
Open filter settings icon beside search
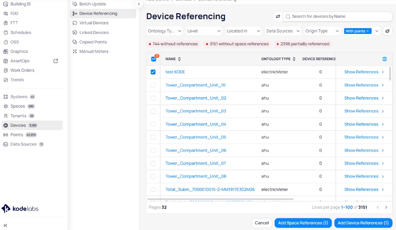pyautogui.click(x=278, y=16)
